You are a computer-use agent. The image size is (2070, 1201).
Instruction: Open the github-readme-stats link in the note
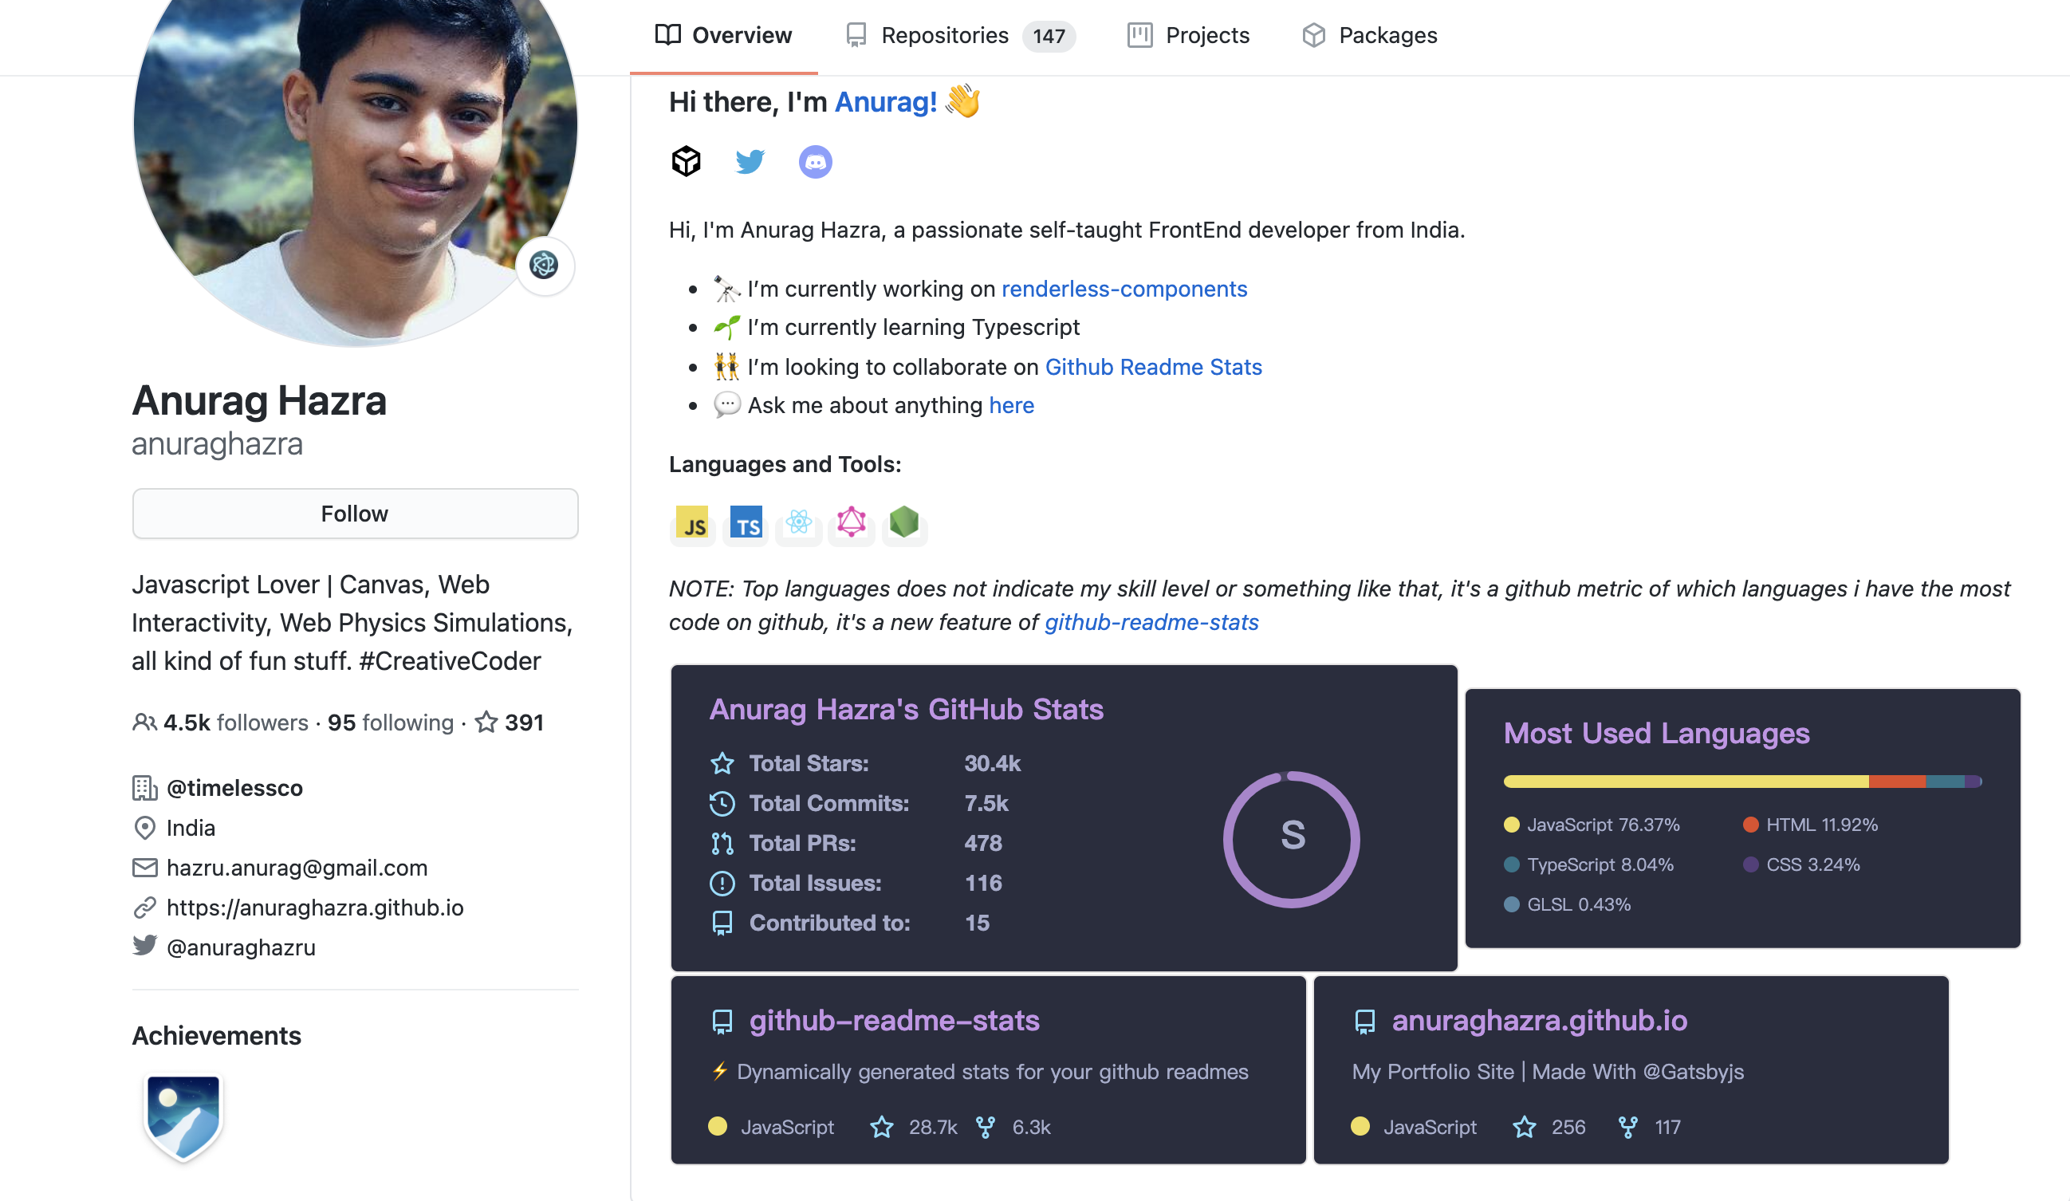pyautogui.click(x=1151, y=623)
